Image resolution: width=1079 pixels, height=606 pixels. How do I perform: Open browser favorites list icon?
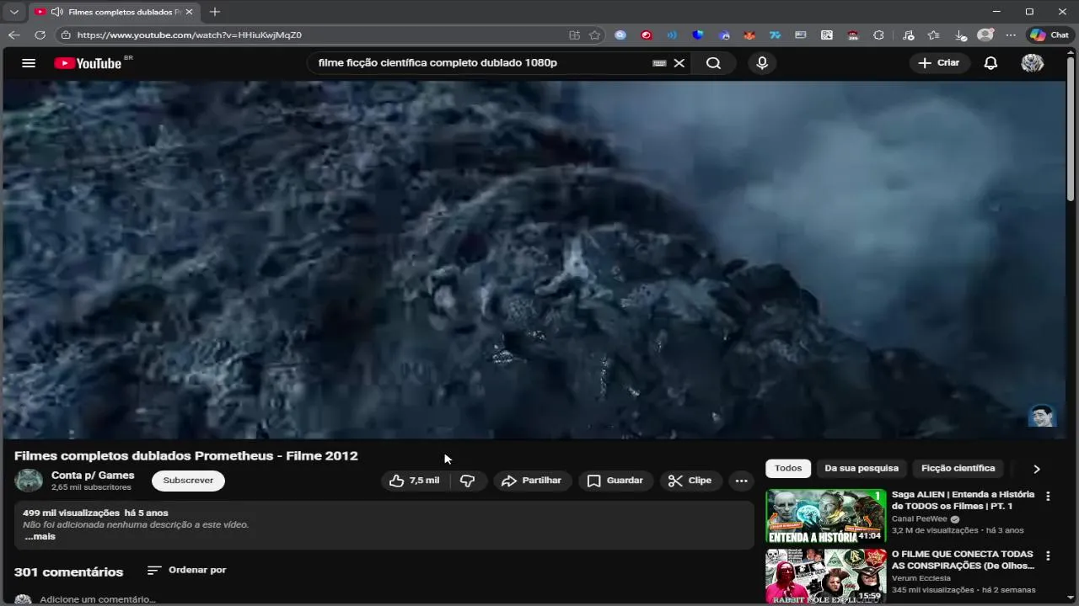933,35
